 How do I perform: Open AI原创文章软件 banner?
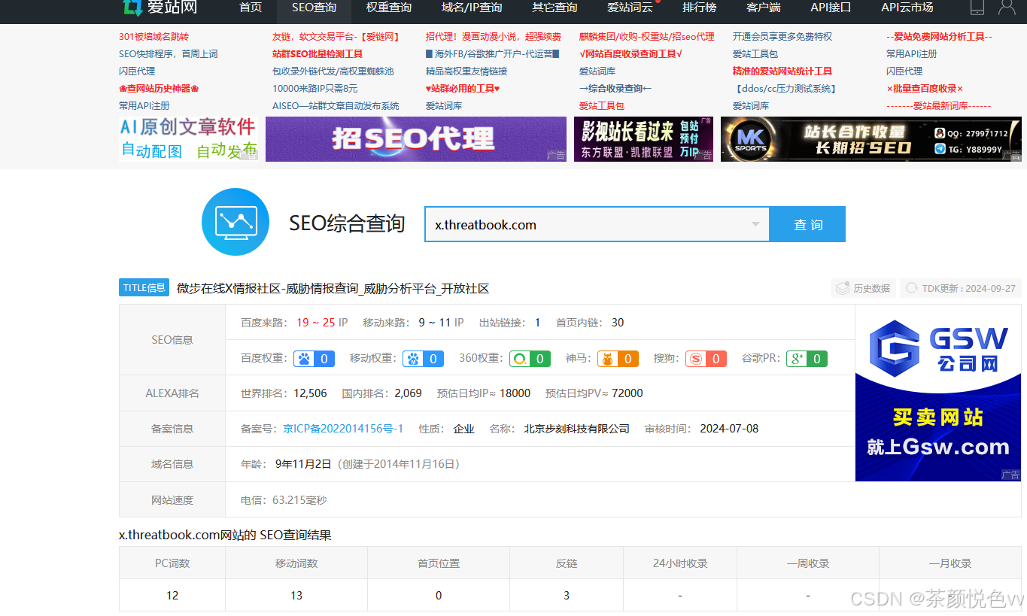pyautogui.click(x=188, y=138)
